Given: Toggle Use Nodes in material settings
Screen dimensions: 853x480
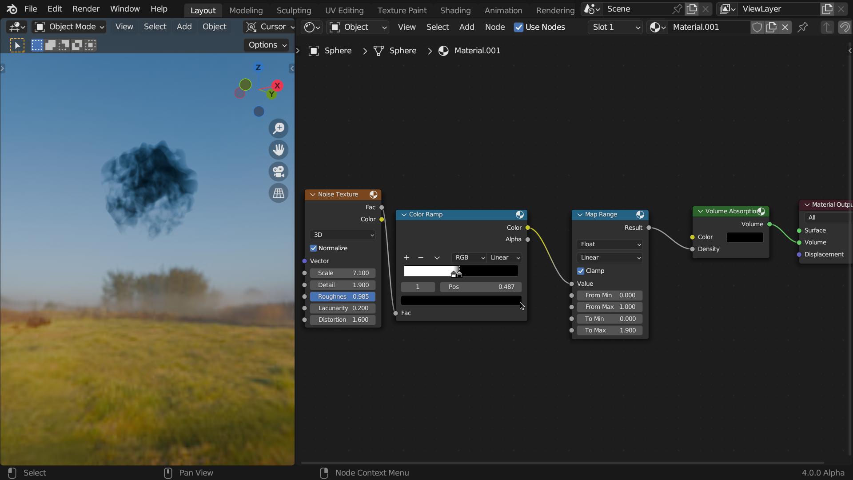Looking at the screenshot, I should click(x=518, y=26).
